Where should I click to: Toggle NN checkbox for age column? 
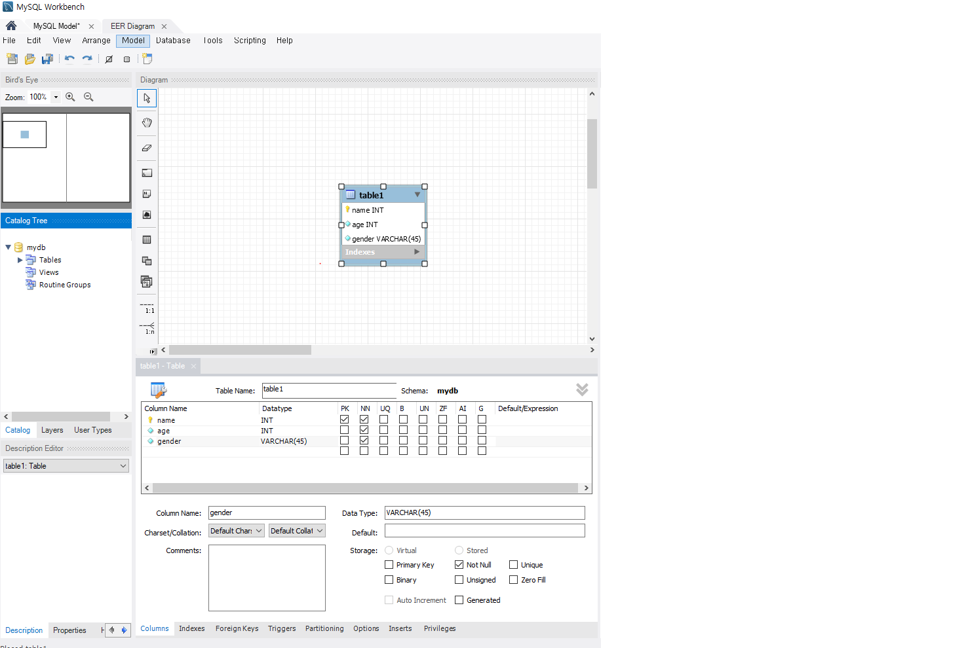pyautogui.click(x=364, y=430)
